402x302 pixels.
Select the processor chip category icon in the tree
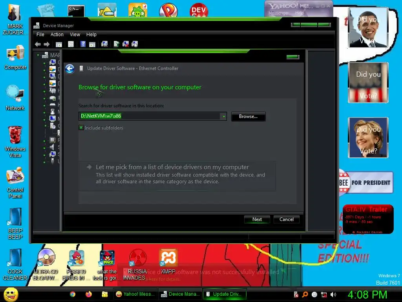pyautogui.click(x=53, y=140)
